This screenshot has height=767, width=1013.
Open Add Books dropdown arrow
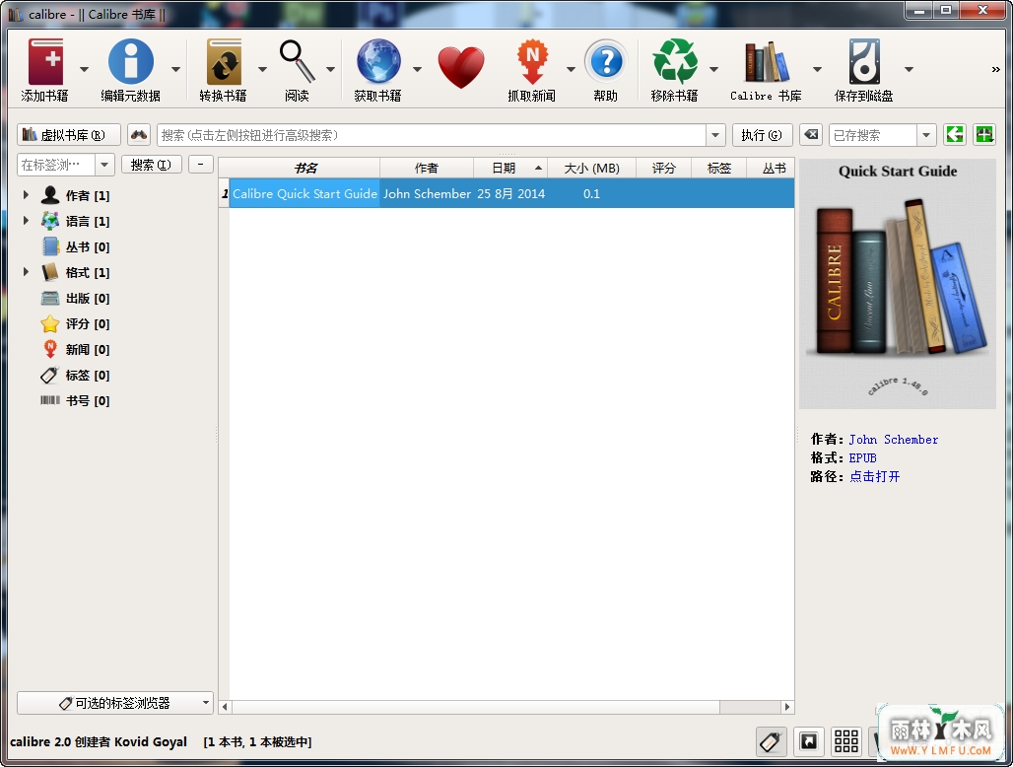tap(84, 69)
